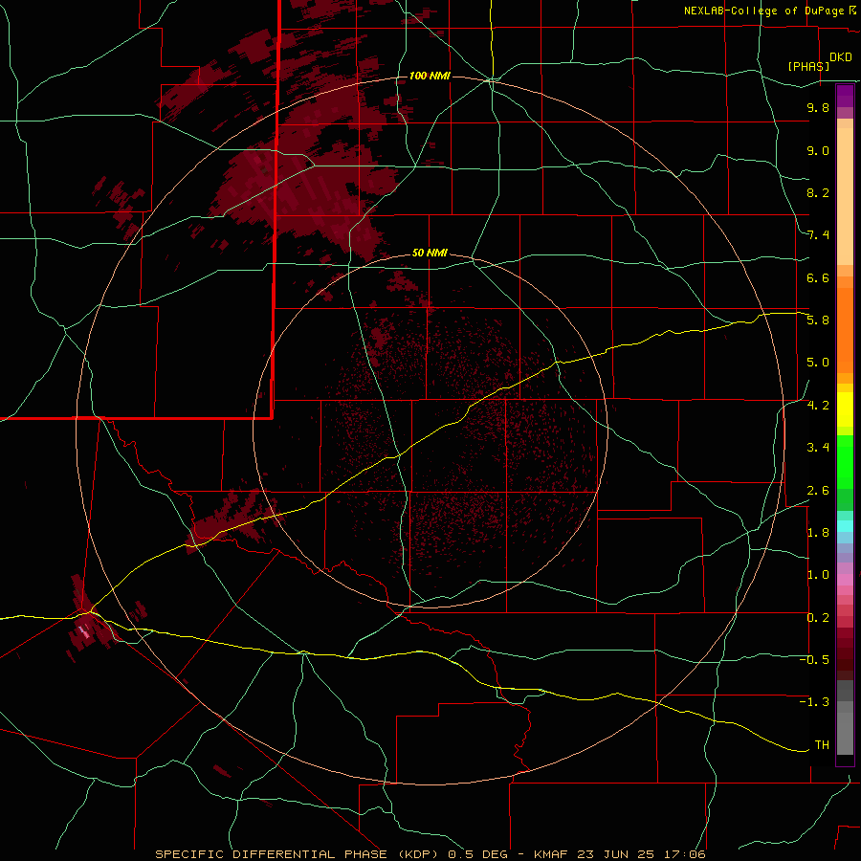Click the 1.0 scale label
This screenshot has width=861, height=861.
coord(818,575)
